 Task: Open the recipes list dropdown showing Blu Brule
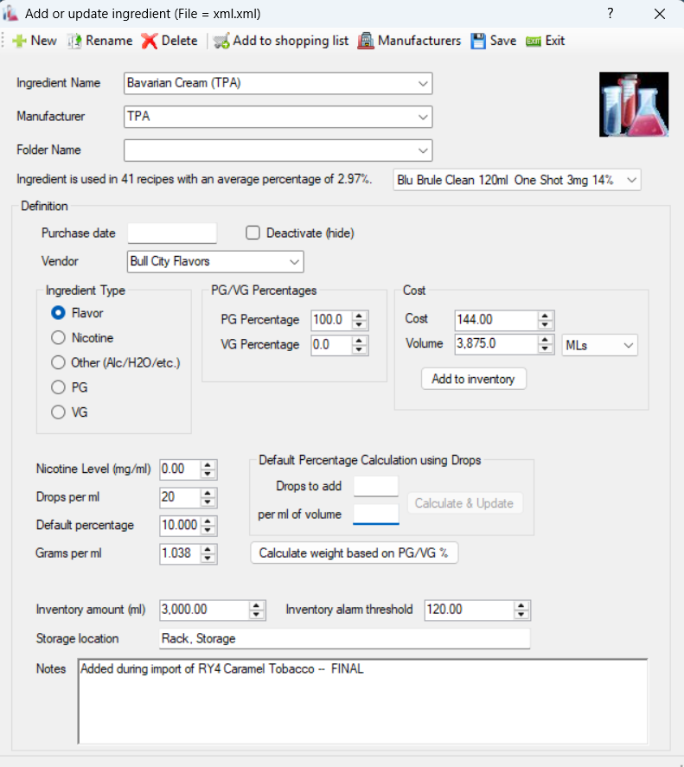coord(631,180)
